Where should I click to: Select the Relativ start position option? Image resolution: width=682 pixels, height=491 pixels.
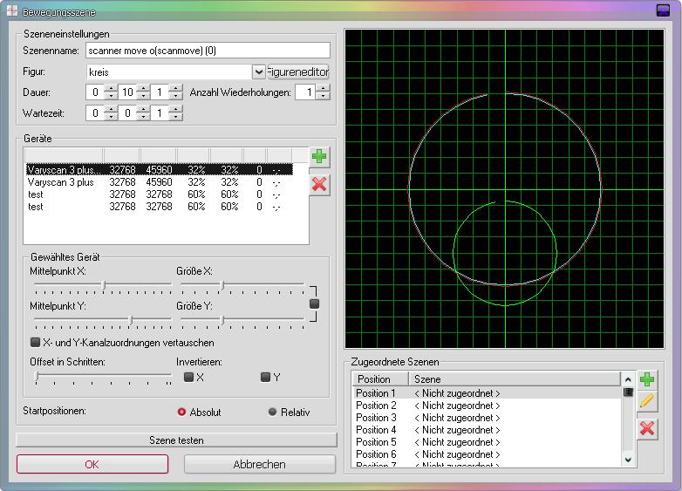pos(273,412)
